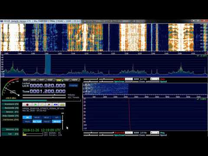This screenshot has height=156, width=208.
Task: Open lower Avg dropdown selector
Action: (155, 133)
